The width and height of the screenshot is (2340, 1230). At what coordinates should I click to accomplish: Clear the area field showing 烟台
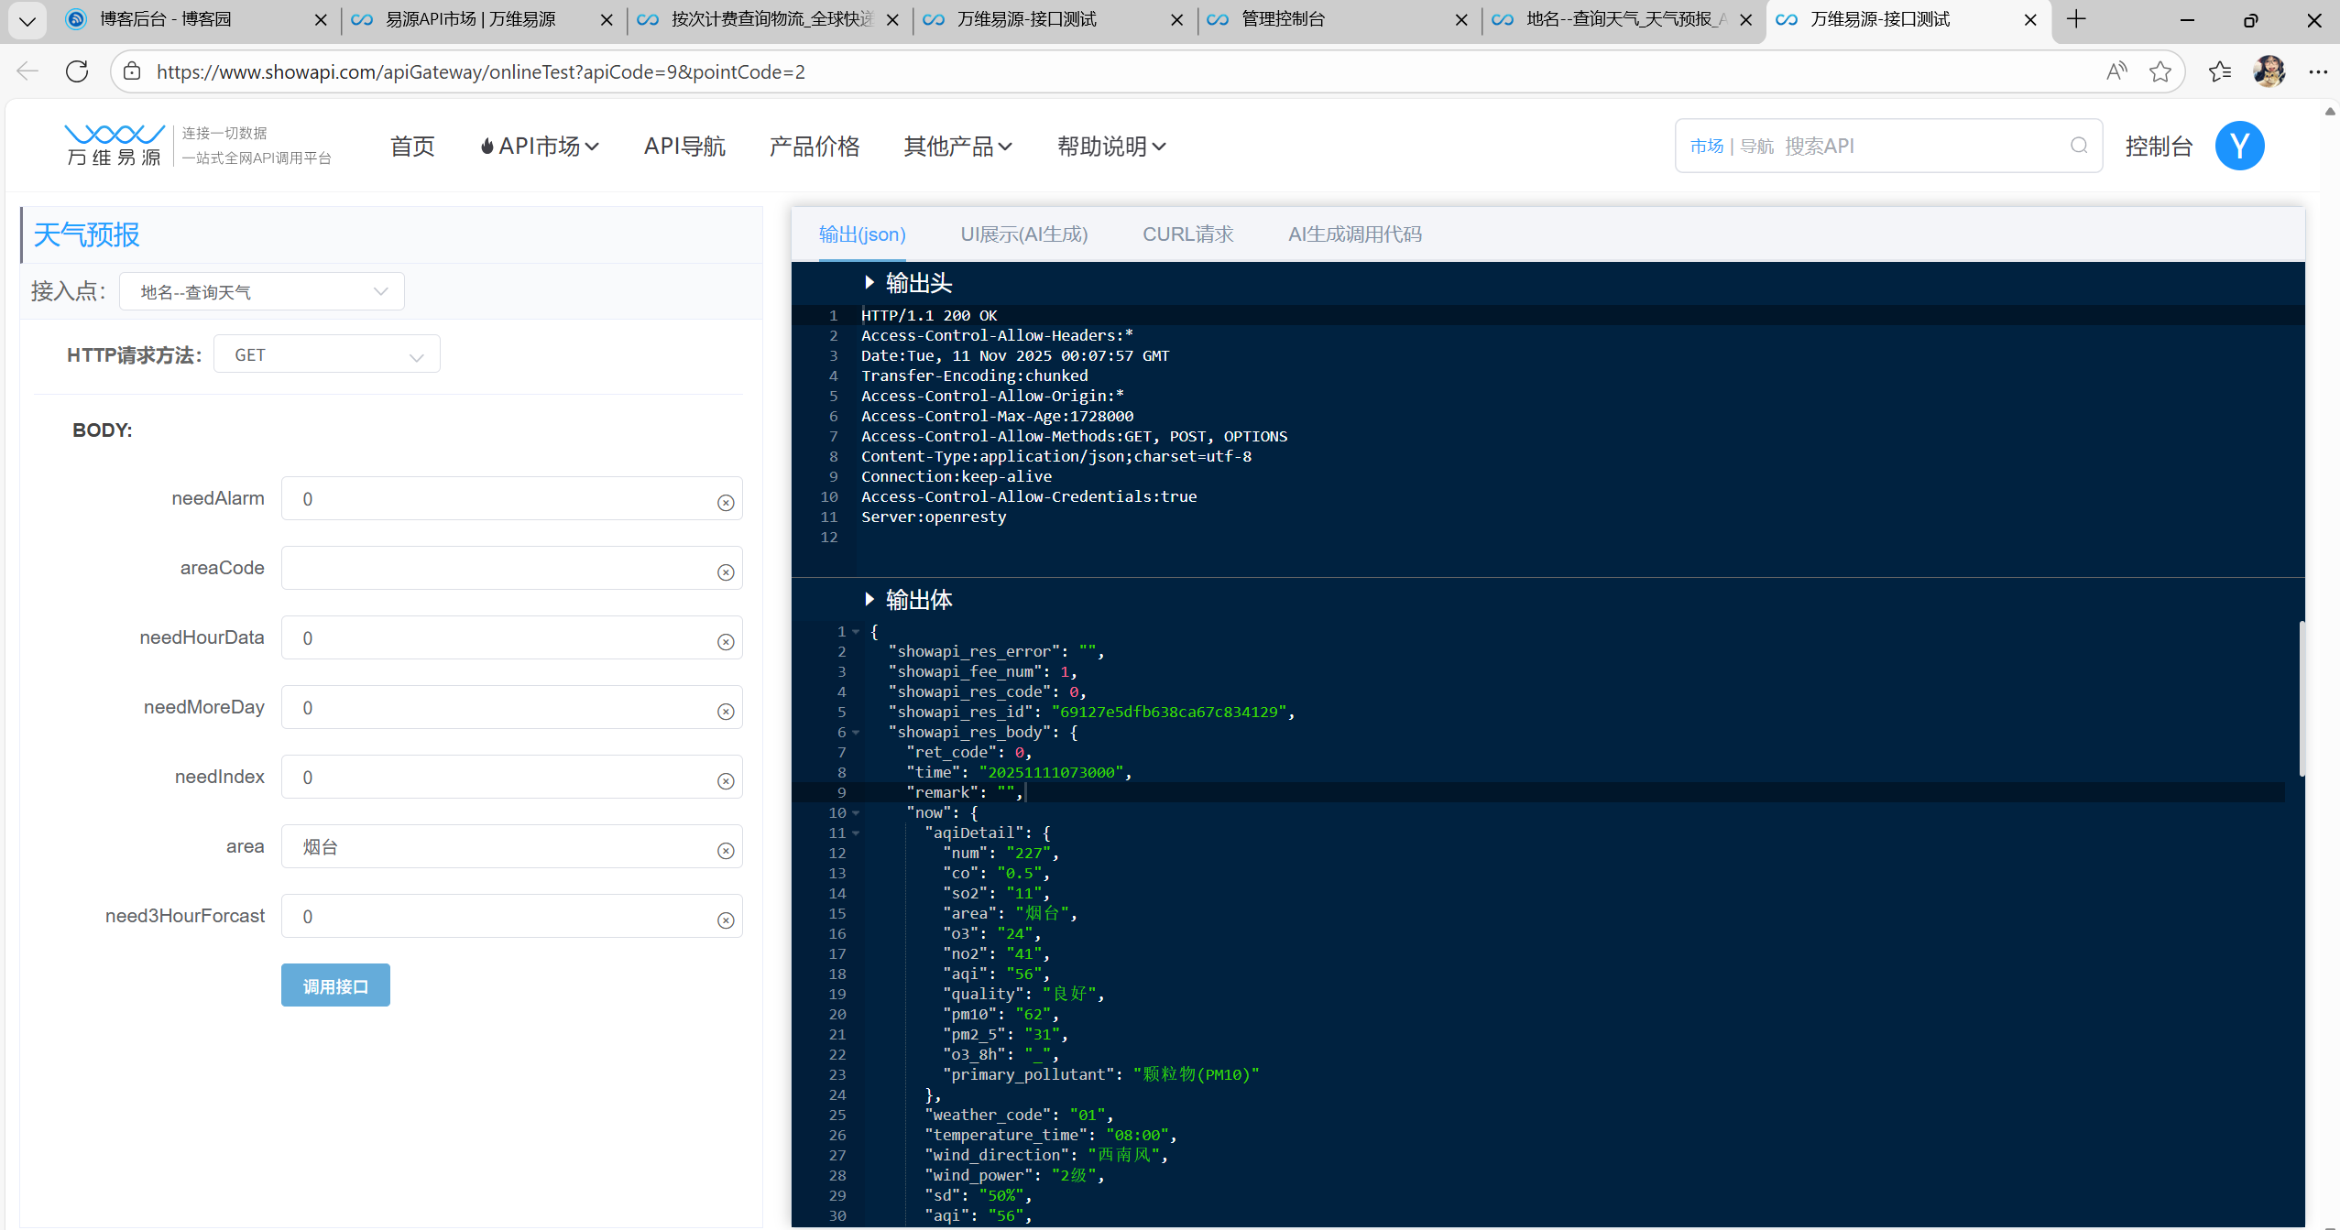tap(726, 851)
